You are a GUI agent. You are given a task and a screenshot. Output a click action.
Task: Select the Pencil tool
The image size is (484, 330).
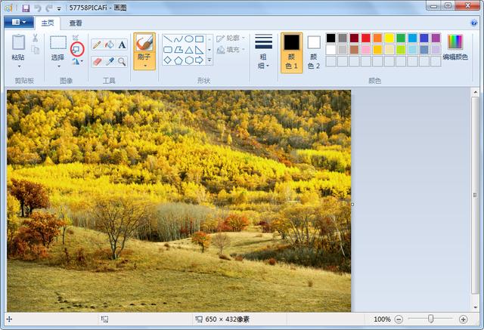(97, 45)
